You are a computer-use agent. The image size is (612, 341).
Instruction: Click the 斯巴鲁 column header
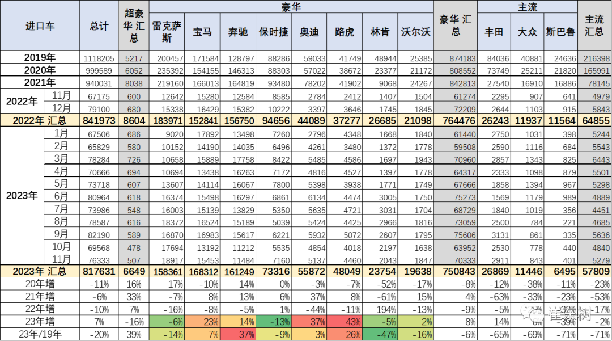[x=560, y=32]
